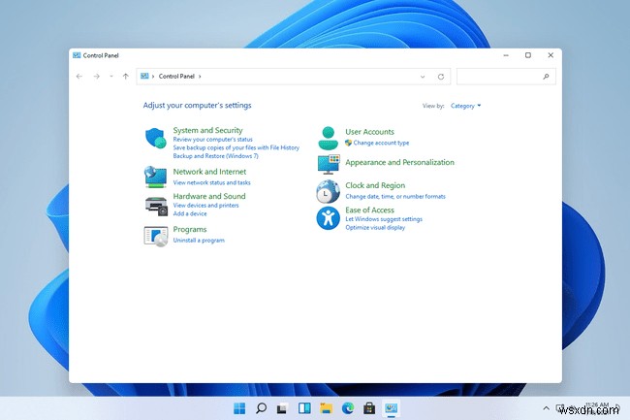The height and width of the screenshot is (420, 630).
Task: Open the Programs category icon
Action: coord(156,236)
